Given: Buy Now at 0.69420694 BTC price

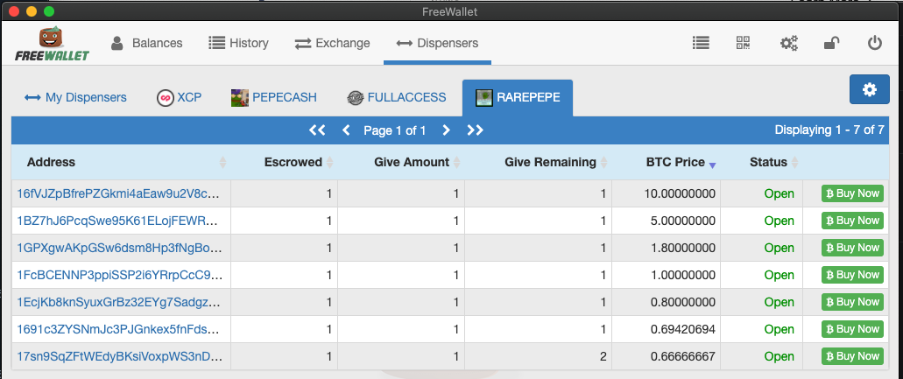Looking at the screenshot, I should point(852,329).
